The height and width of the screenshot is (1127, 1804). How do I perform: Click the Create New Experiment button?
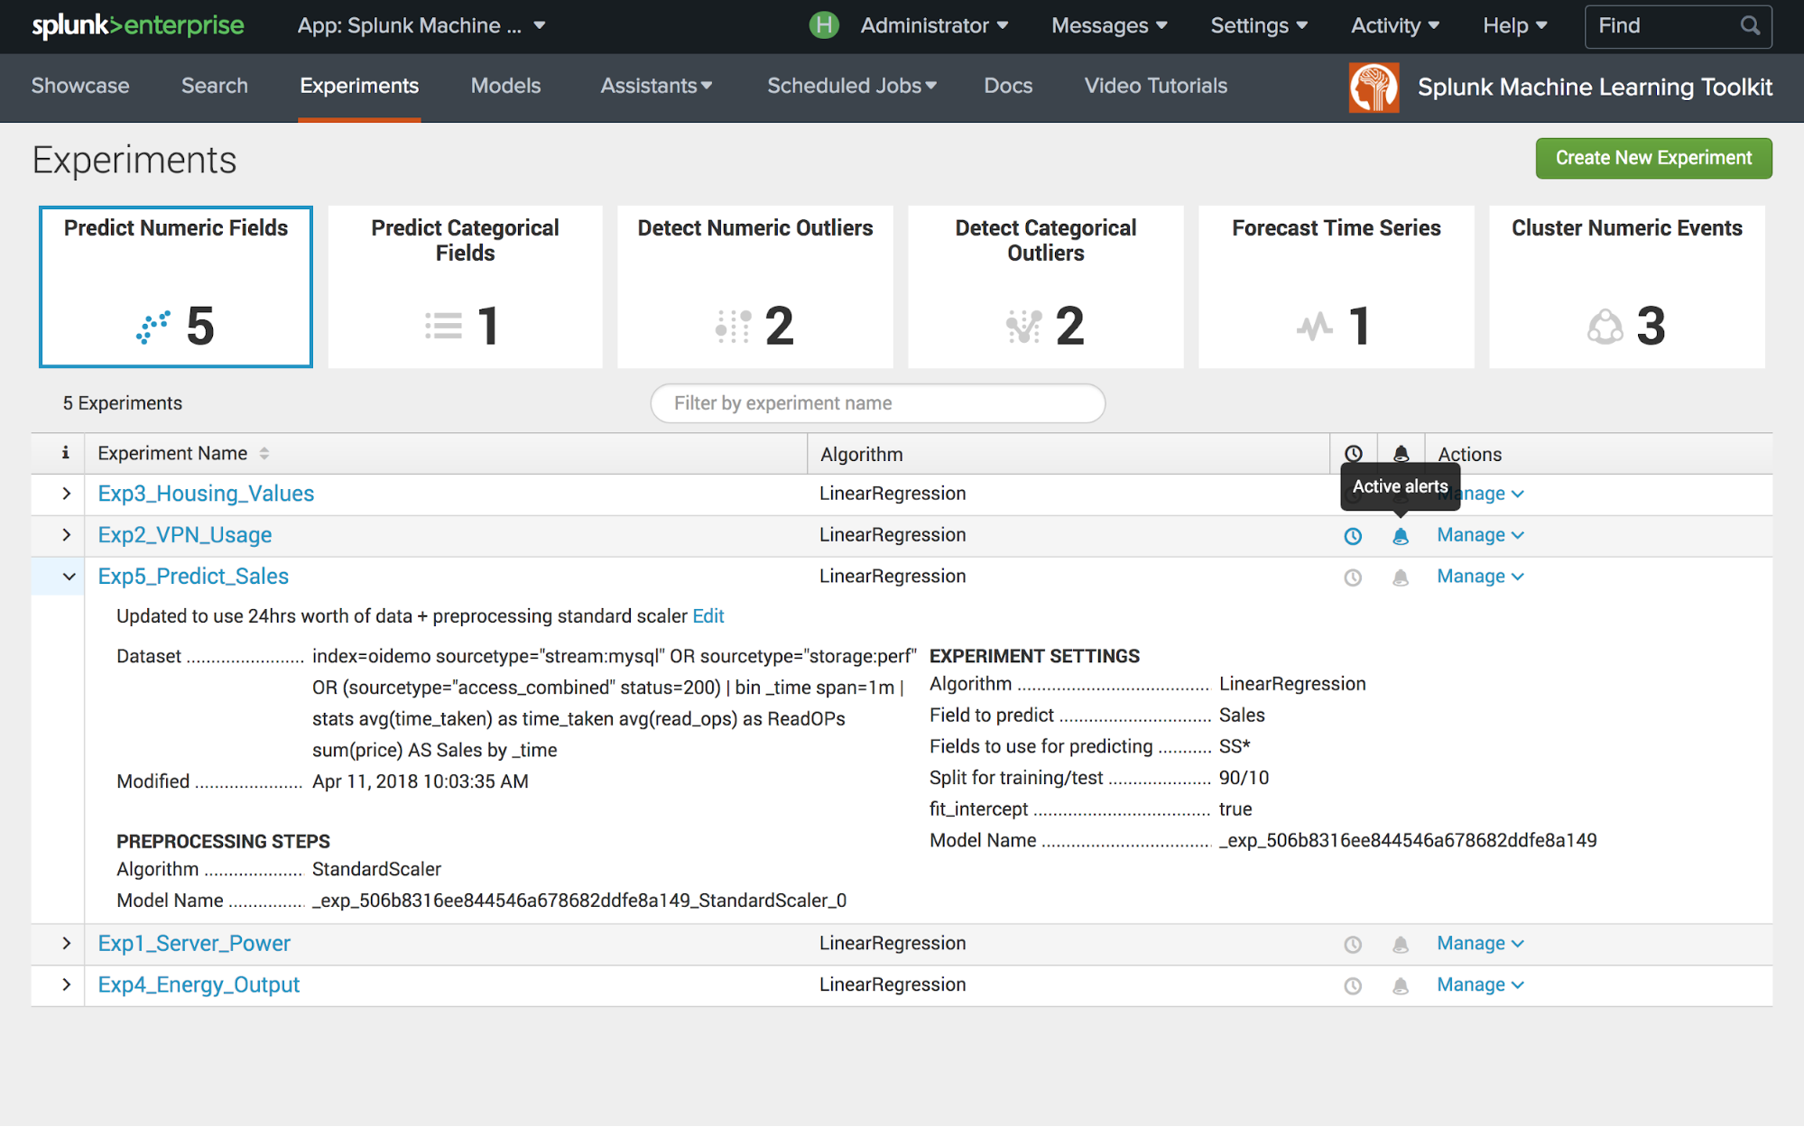pos(1655,157)
